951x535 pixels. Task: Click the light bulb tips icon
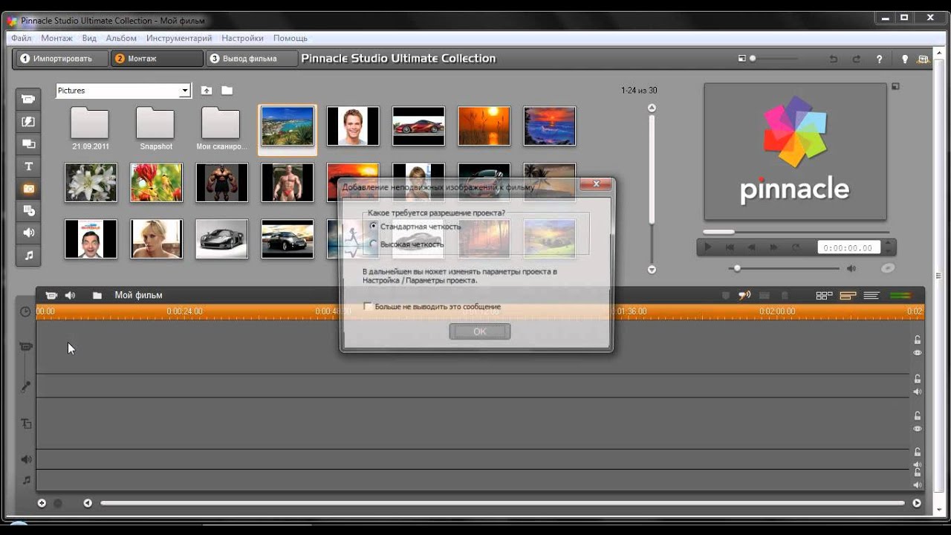tap(904, 59)
